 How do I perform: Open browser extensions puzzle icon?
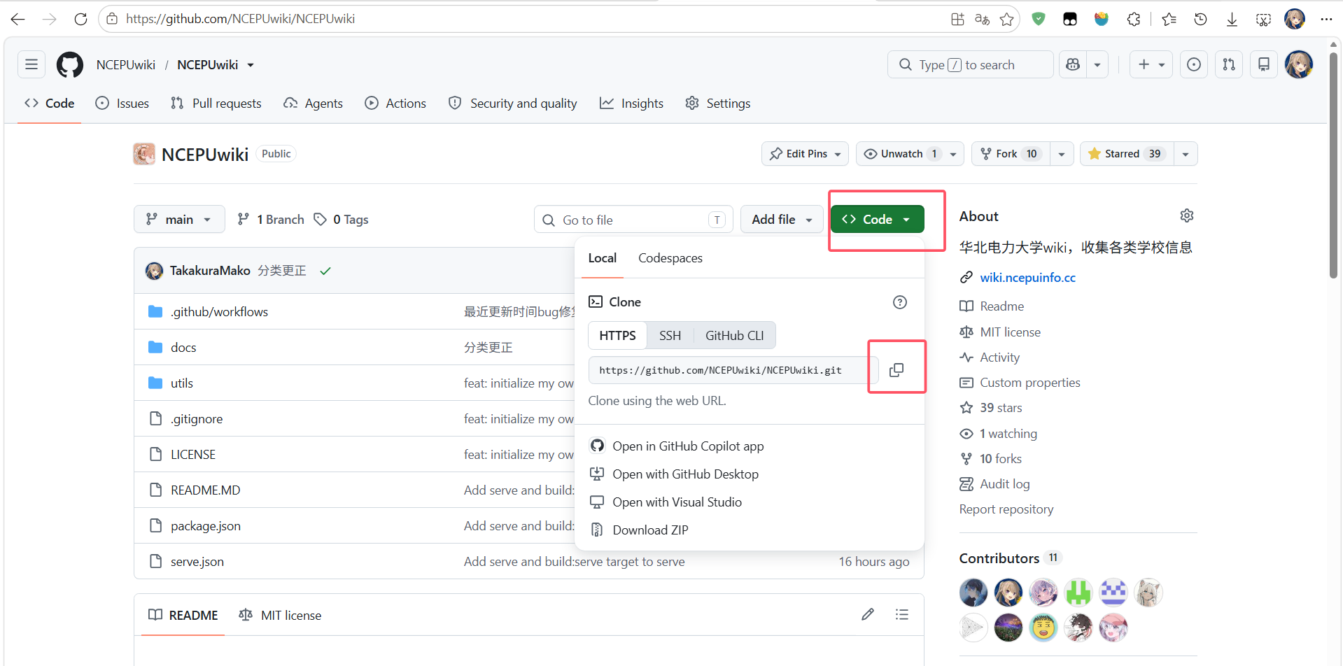click(x=1134, y=19)
